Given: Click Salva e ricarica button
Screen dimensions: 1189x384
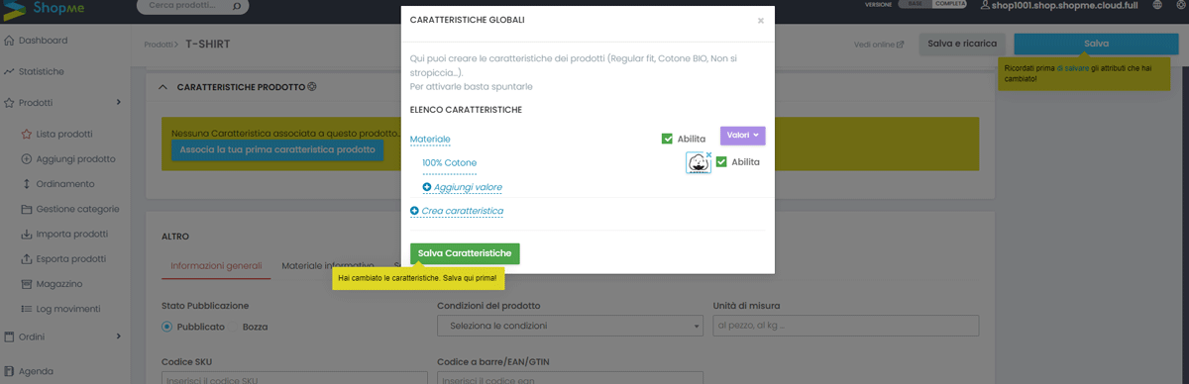Looking at the screenshot, I should point(963,45).
